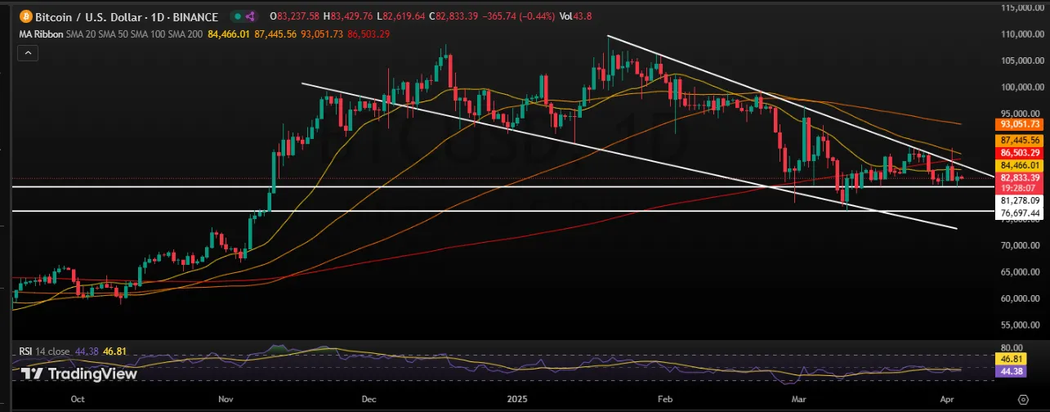
Task: Collapse the indicator legend with chevron button
Action: 27,52
